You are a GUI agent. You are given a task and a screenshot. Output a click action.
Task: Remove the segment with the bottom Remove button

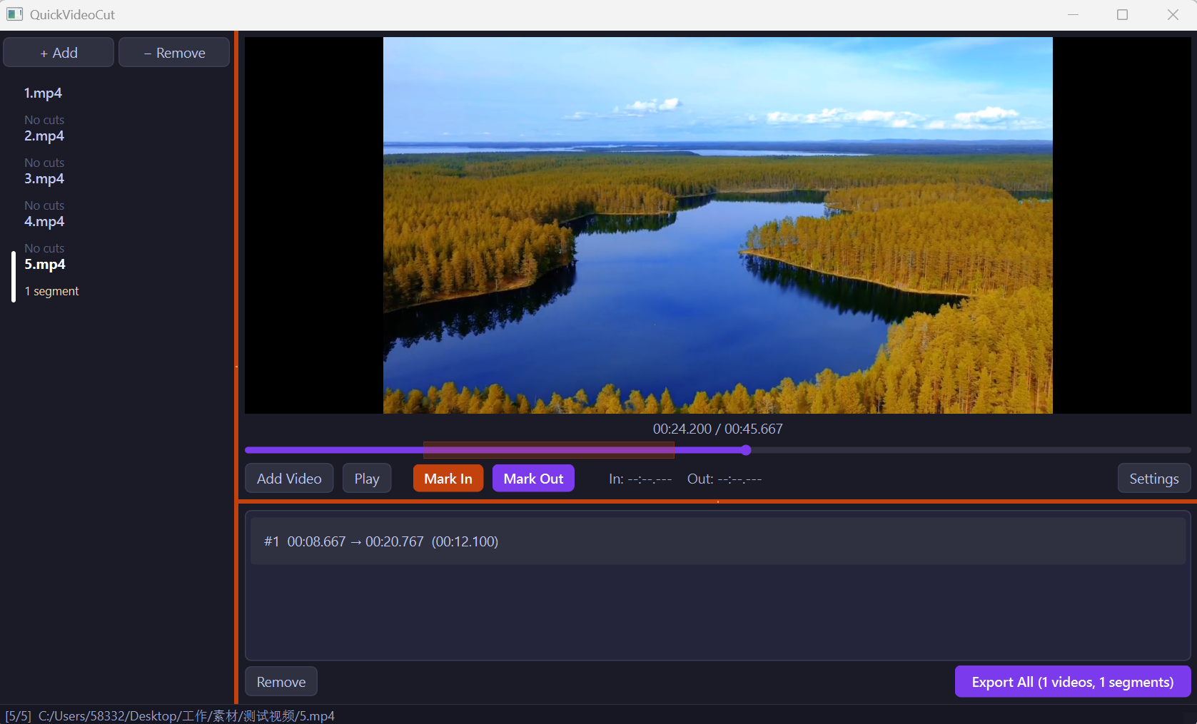pyautogui.click(x=281, y=682)
